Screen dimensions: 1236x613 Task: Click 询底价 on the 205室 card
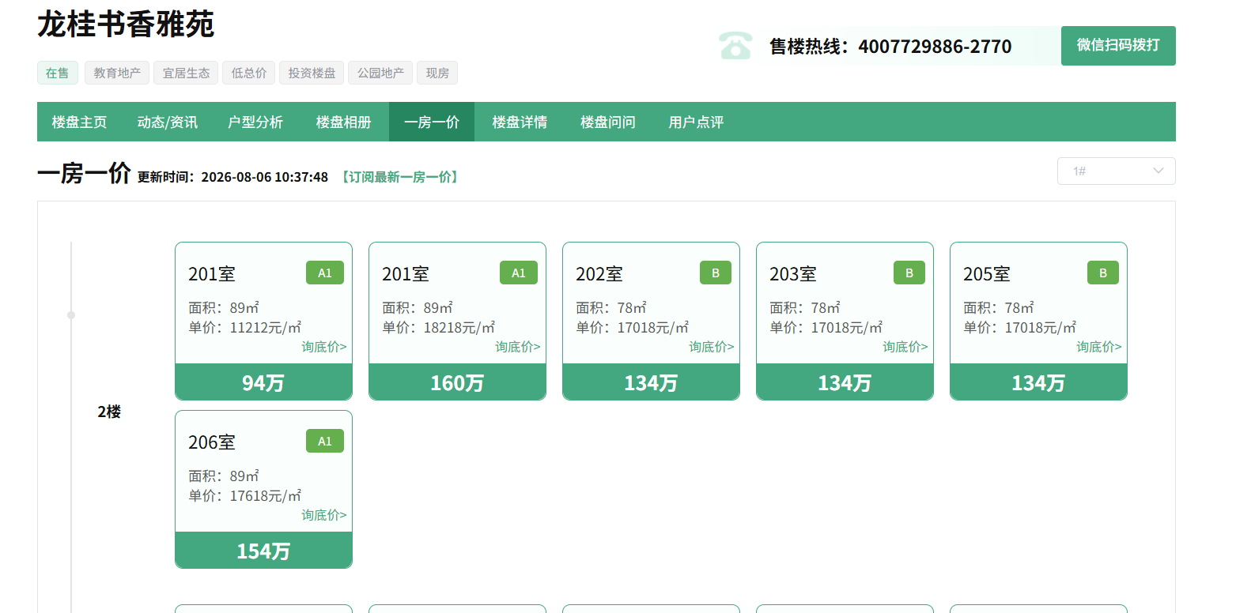[1099, 347]
